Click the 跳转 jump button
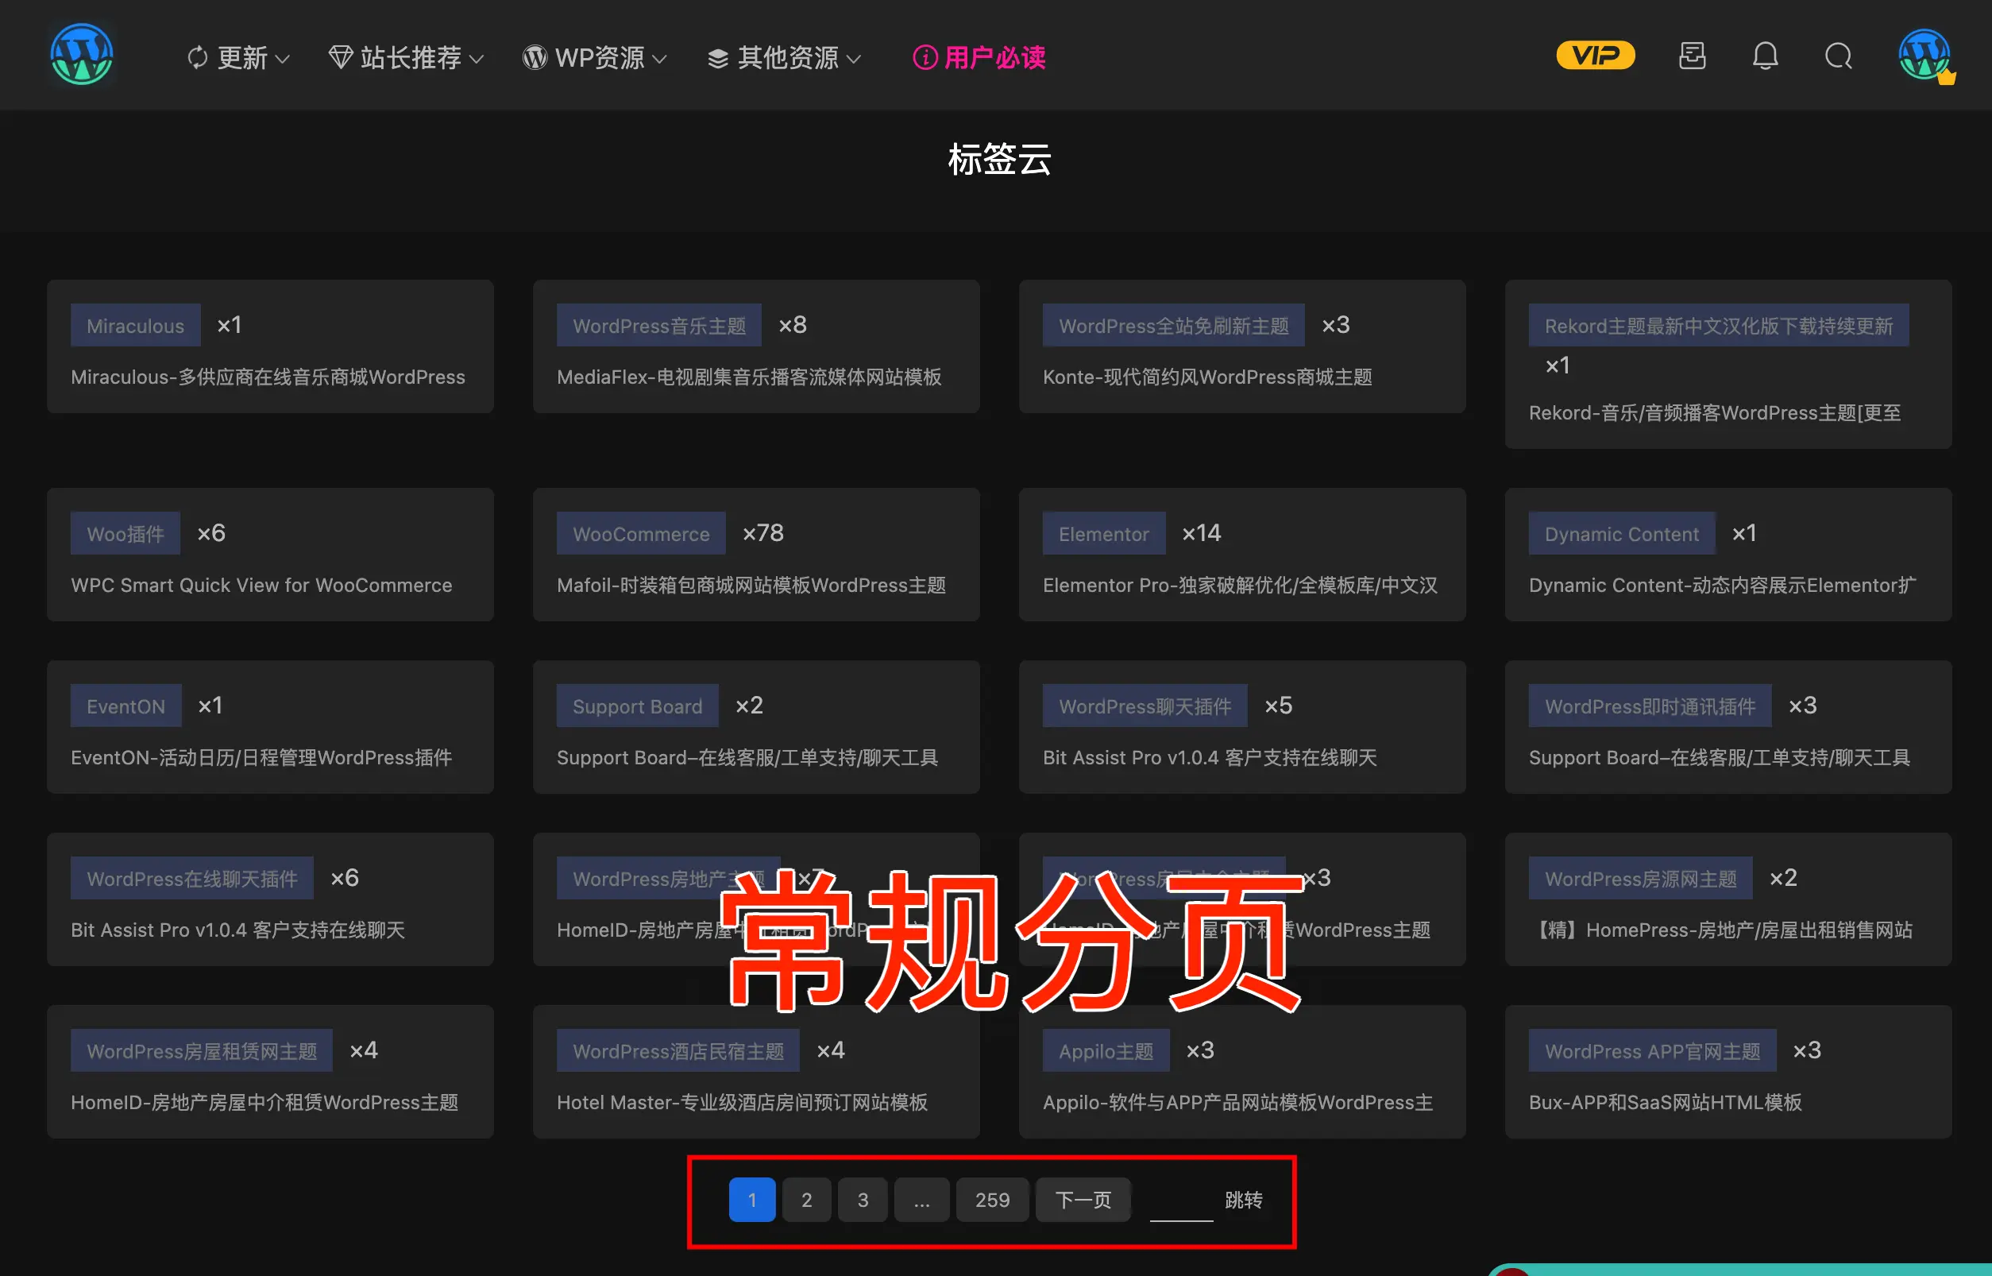The image size is (1992, 1276). pyautogui.click(x=1243, y=1199)
